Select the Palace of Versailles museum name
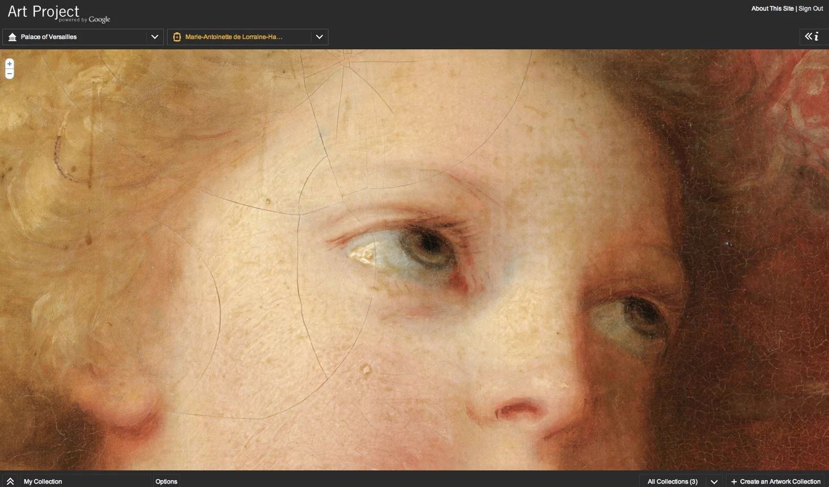 click(49, 37)
